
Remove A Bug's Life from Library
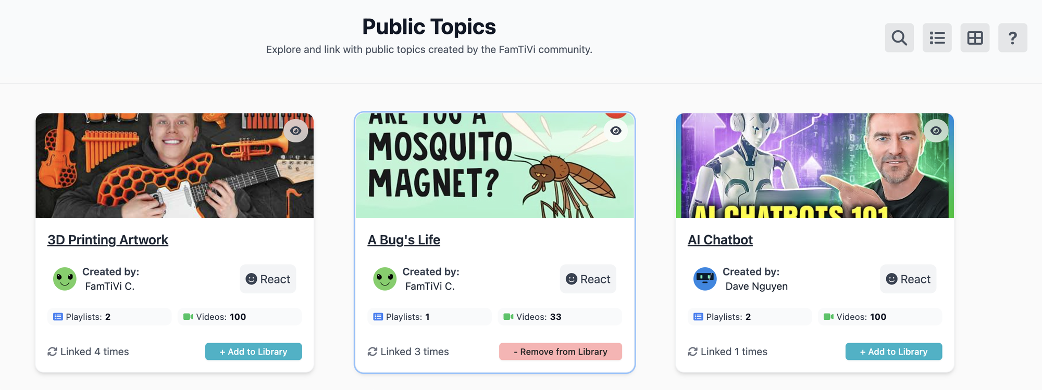click(x=560, y=352)
